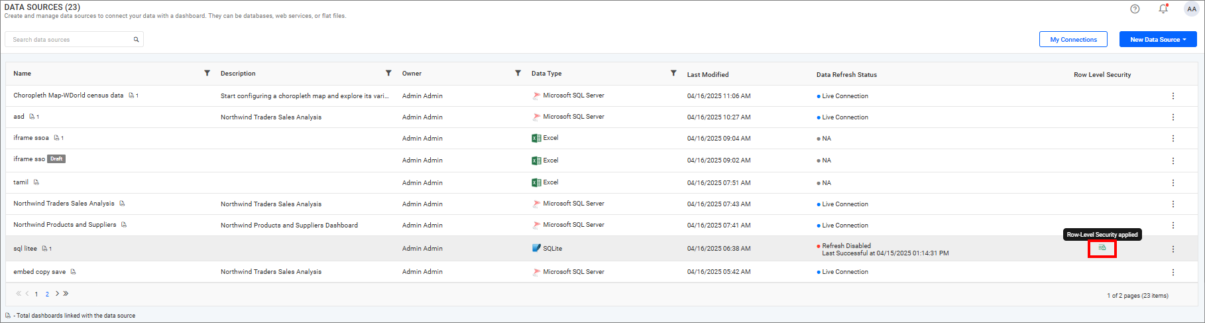The image size is (1205, 323).
Task: Sort by Last Modified column header
Action: 707,74
